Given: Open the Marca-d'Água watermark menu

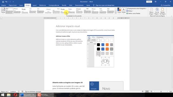Looking at the screenshot, I should [x=151, y=11].
